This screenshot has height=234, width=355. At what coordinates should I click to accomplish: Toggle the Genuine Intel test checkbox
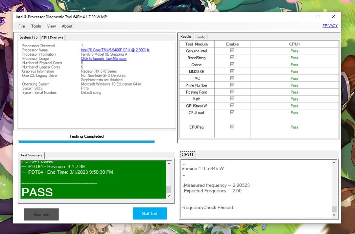232,50
